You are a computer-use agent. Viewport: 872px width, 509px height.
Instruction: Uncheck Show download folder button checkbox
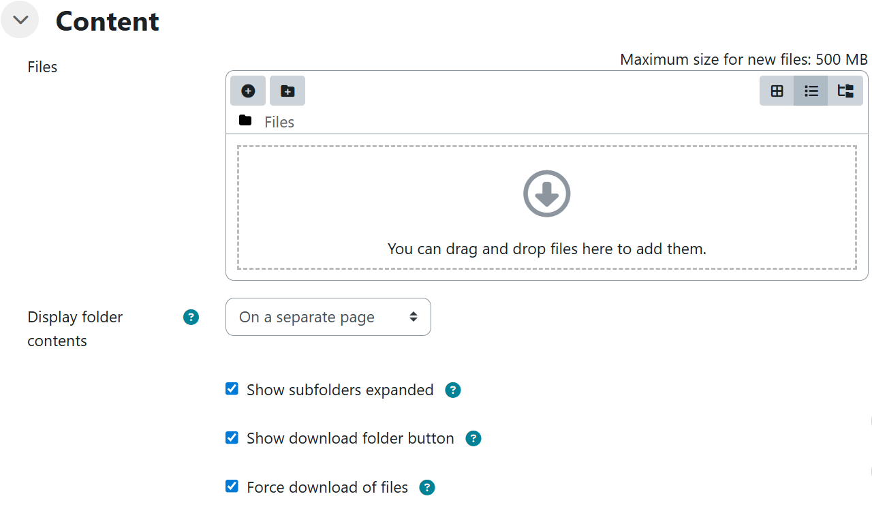point(232,437)
